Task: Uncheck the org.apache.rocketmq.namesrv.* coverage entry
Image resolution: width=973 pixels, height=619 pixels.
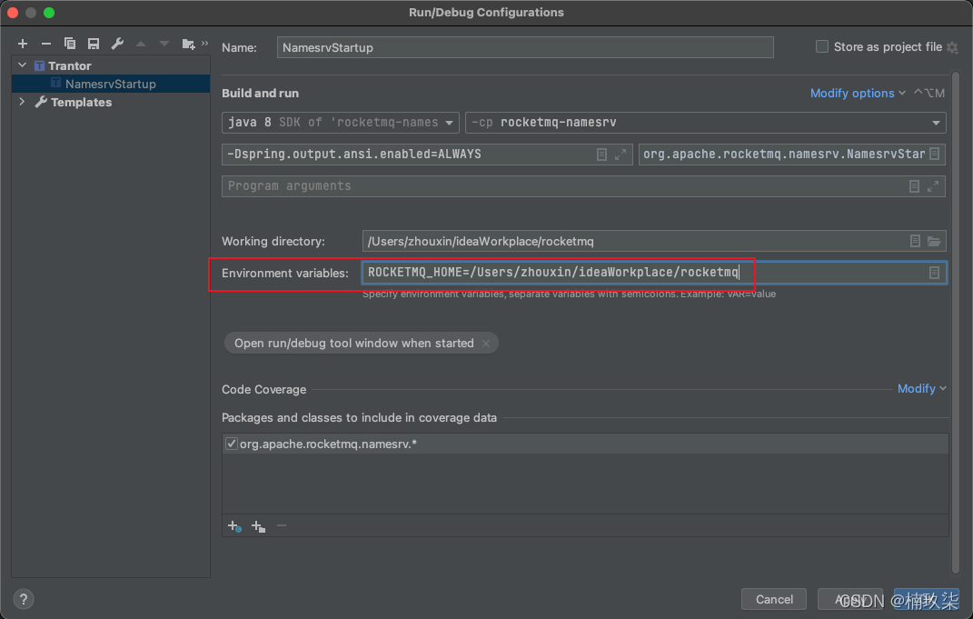Action: tap(232, 444)
